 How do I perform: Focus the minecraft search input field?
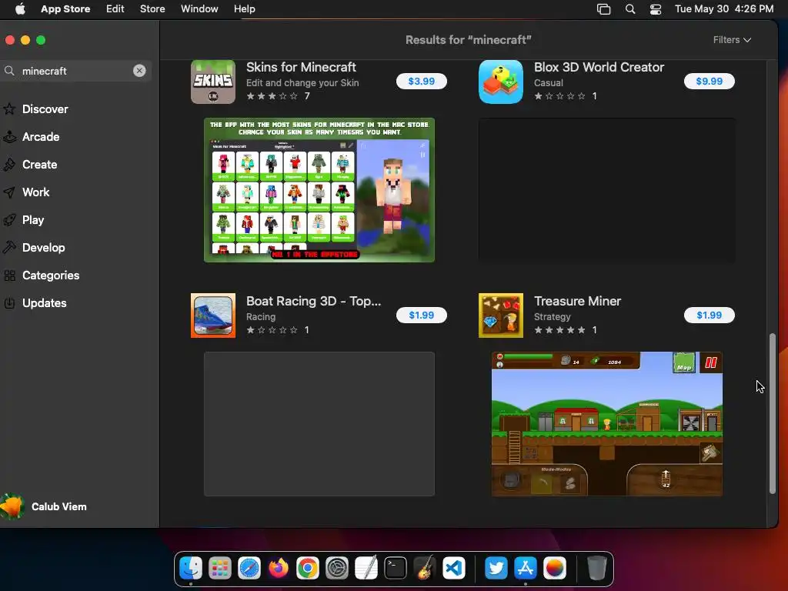pyautogui.click(x=75, y=71)
